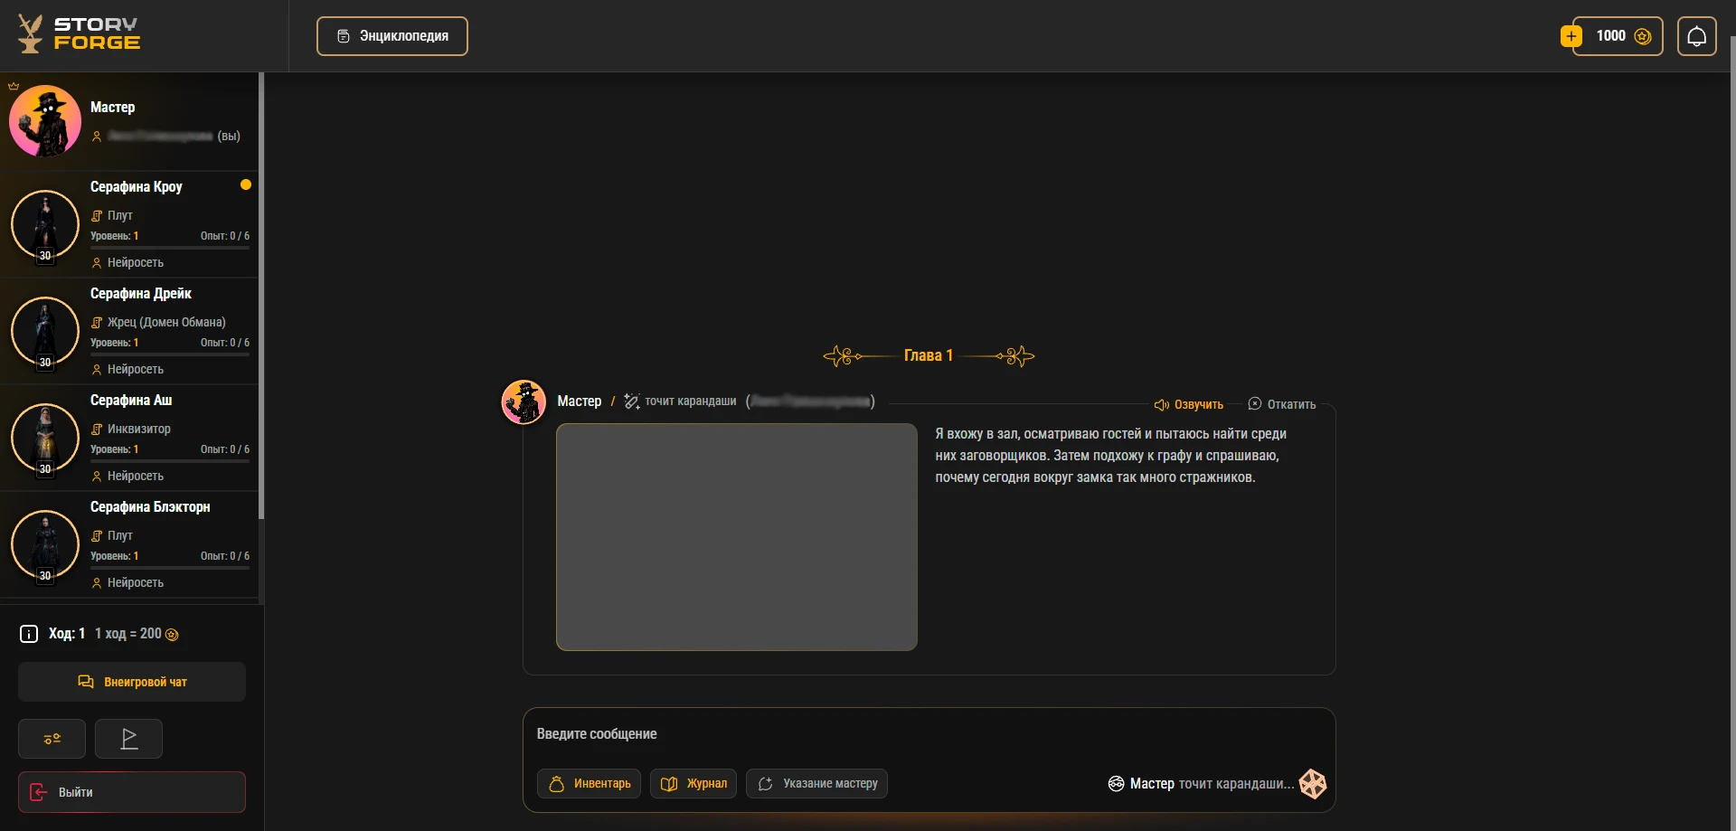Open Серафина Аш character portrait
Screen dimensions: 1736x831
tap(45, 438)
